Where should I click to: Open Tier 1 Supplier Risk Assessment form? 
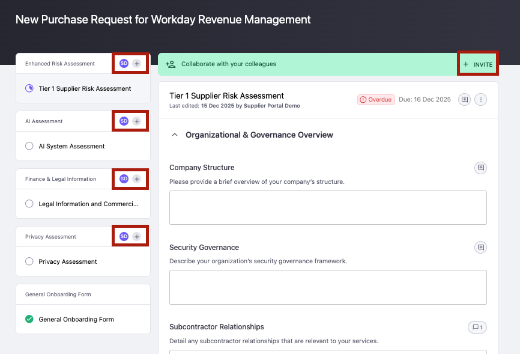pyautogui.click(x=83, y=89)
